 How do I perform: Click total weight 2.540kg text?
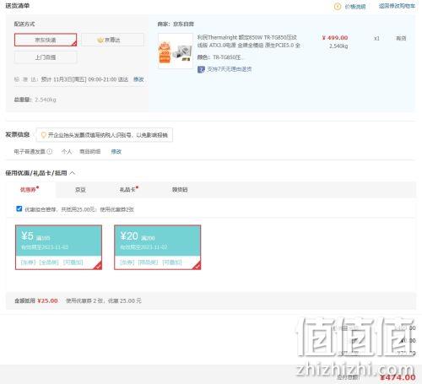coord(35,100)
